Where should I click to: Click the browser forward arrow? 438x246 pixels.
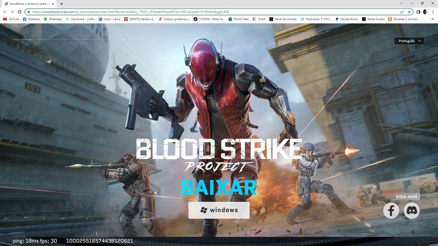tap(12, 12)
